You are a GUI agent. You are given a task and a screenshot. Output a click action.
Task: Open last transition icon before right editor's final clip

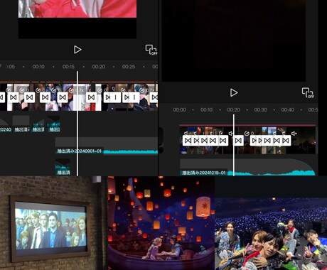[x=286, y=141]
